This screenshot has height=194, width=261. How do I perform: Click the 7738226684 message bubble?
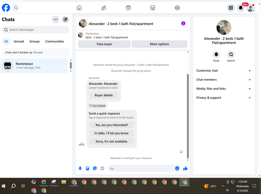(97, 106)
